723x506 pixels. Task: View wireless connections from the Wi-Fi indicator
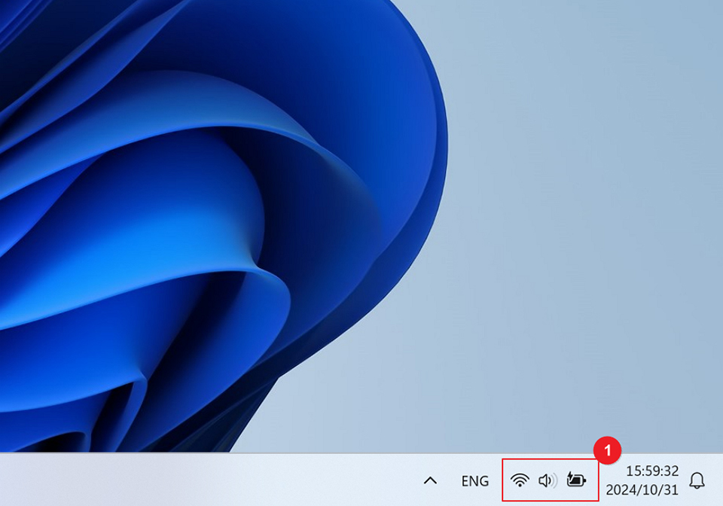pos(520,478)
